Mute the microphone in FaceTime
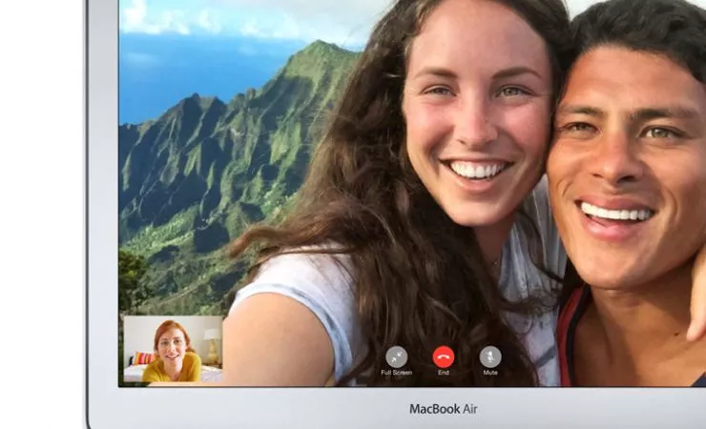706x429 pixels. coord(490,357)
